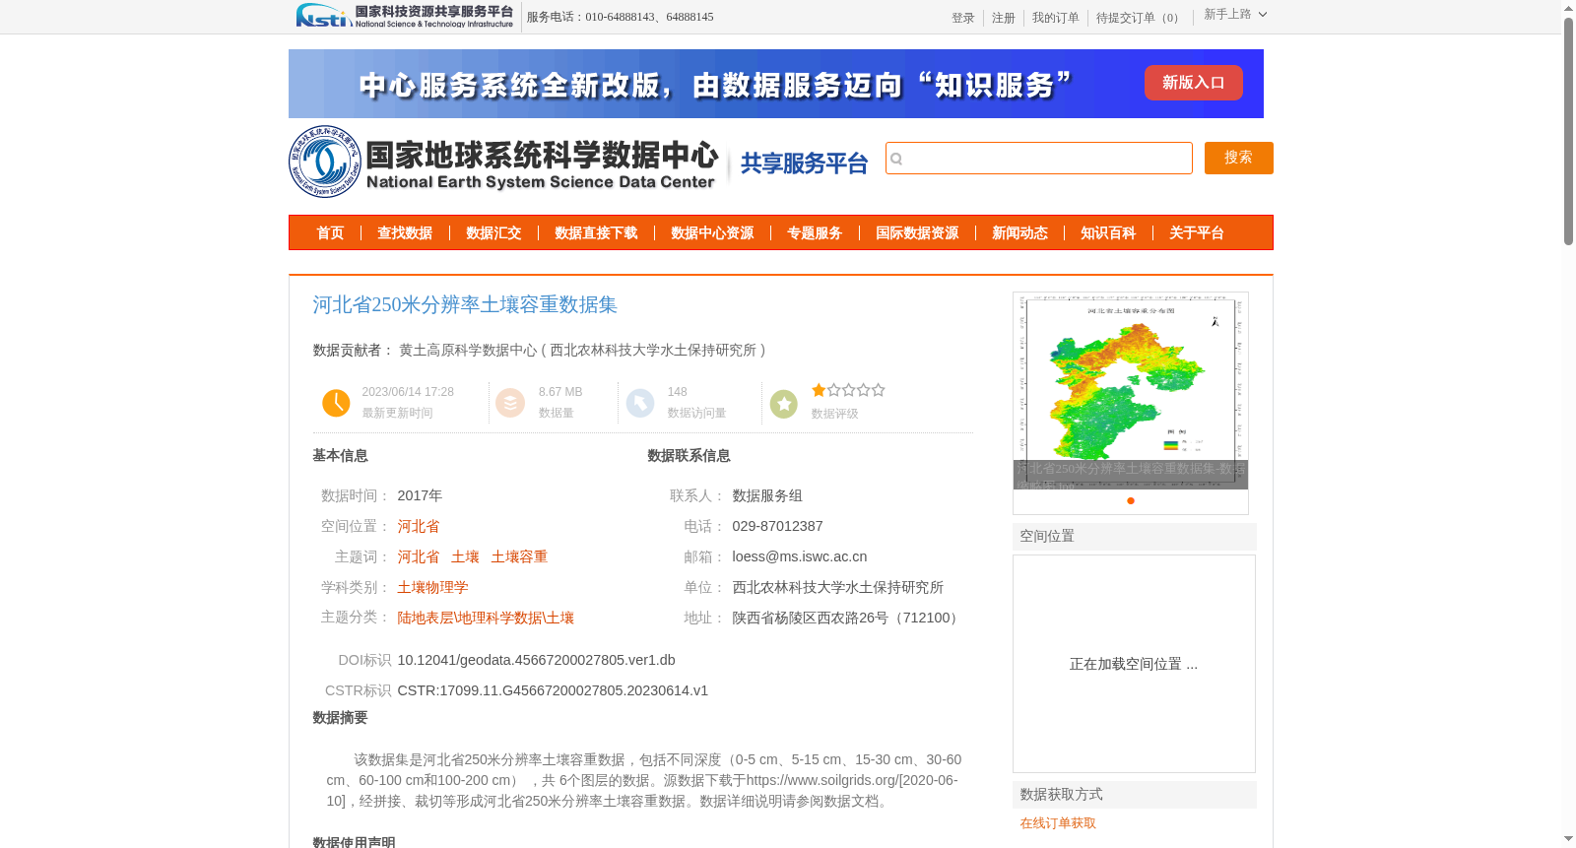Open the 知识百科 menu
The height and width of the screenshot is (848, 1576).
(x=1108, y=233)
